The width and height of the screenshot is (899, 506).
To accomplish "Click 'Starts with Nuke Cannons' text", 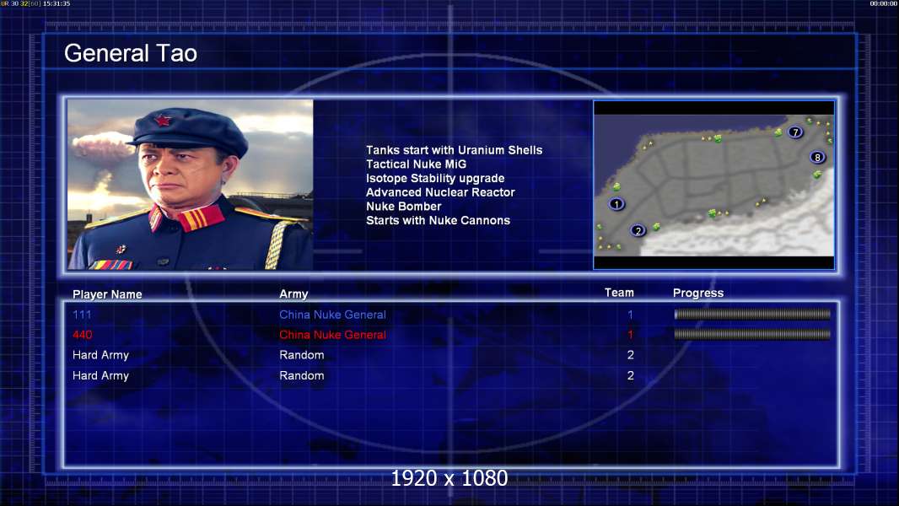I will coord(438,221).
